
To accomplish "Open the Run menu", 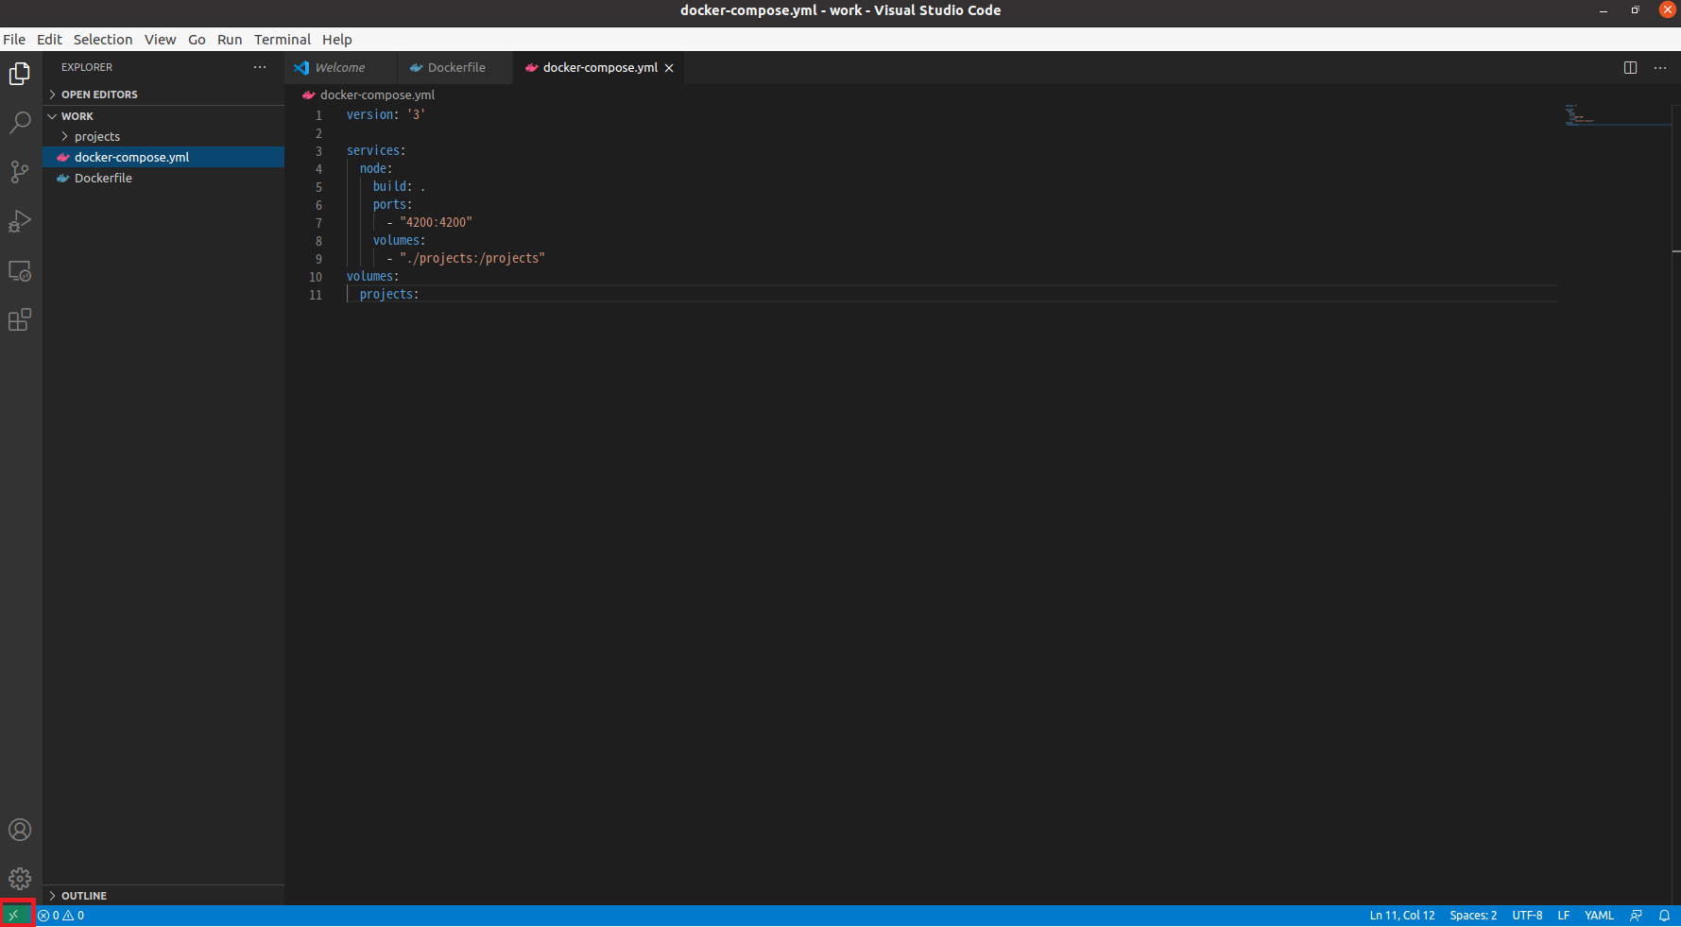I will [230, 40].
